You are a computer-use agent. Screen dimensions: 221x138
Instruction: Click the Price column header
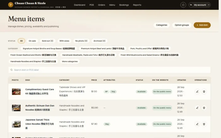pos(94,80)
